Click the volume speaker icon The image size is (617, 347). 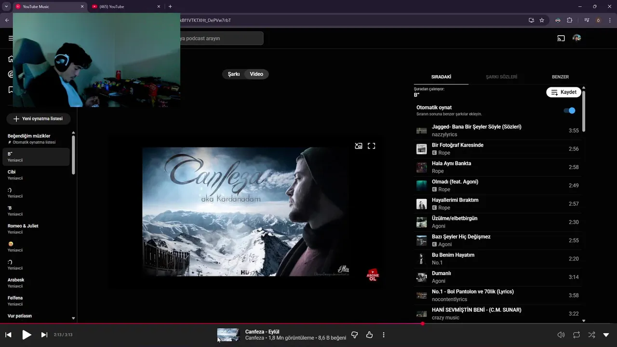[x=561, y=334]
